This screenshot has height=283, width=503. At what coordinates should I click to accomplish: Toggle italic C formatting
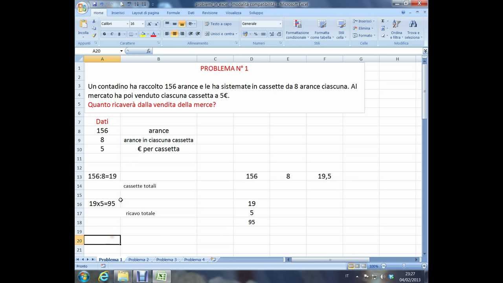112,34
